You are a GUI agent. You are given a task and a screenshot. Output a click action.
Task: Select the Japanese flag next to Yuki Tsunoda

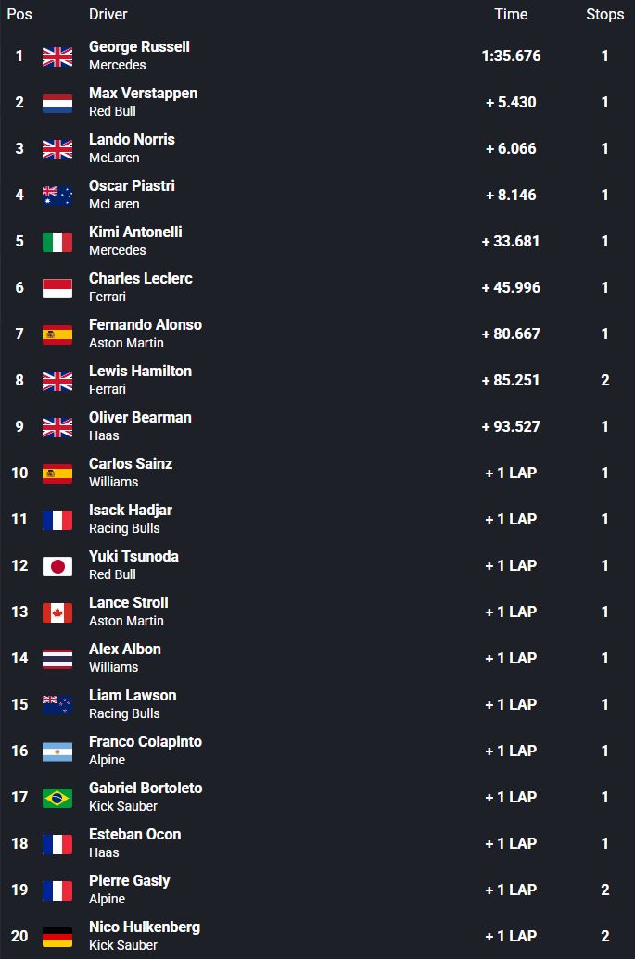(x=57, y=566)
